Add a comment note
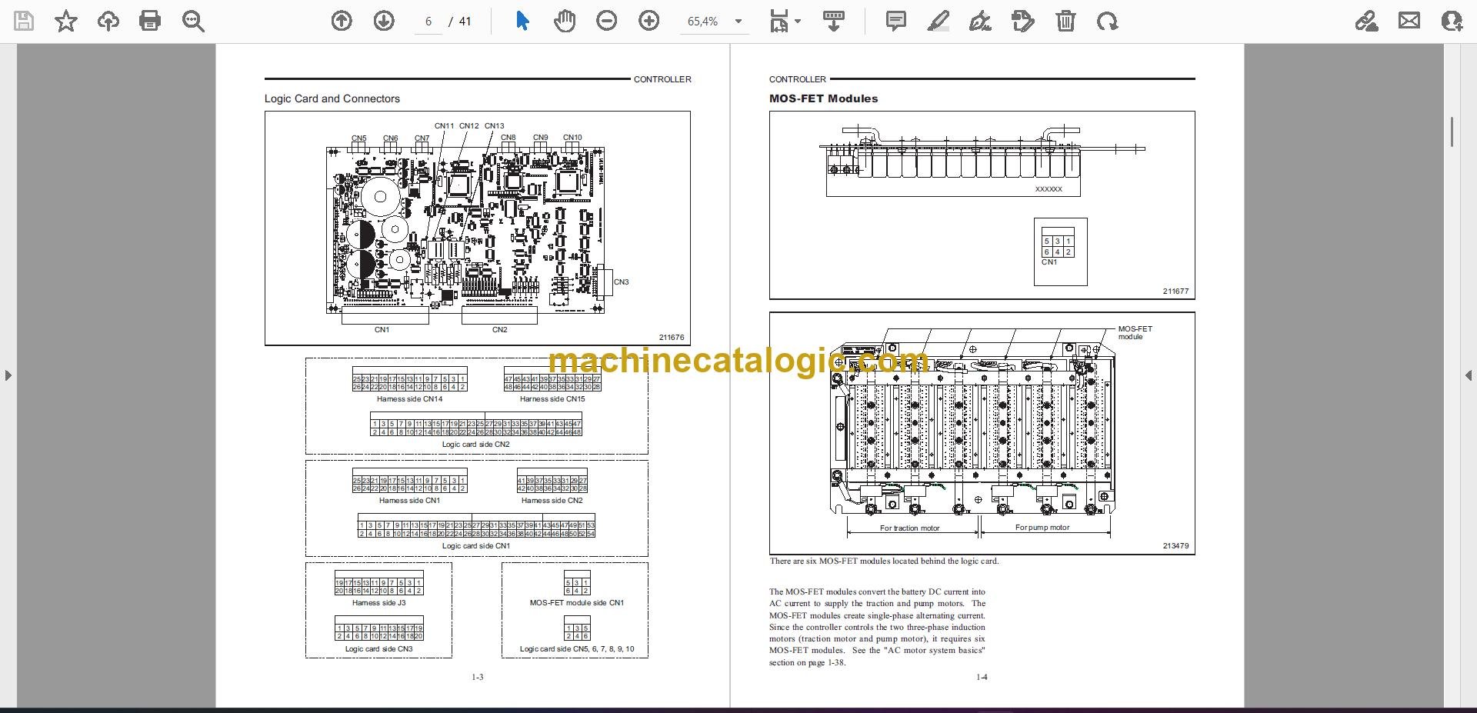 [896, 22]
